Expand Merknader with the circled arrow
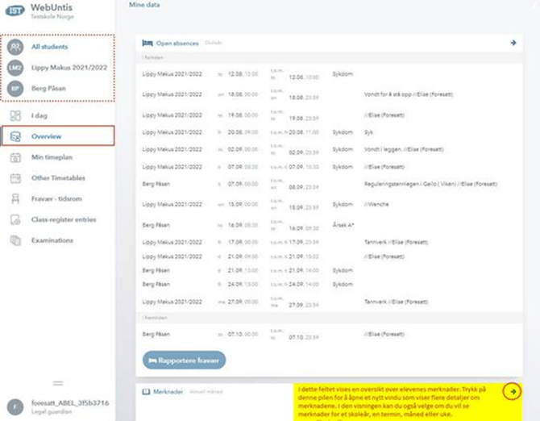This screenshot has width=540, height=421. (511, 391)
